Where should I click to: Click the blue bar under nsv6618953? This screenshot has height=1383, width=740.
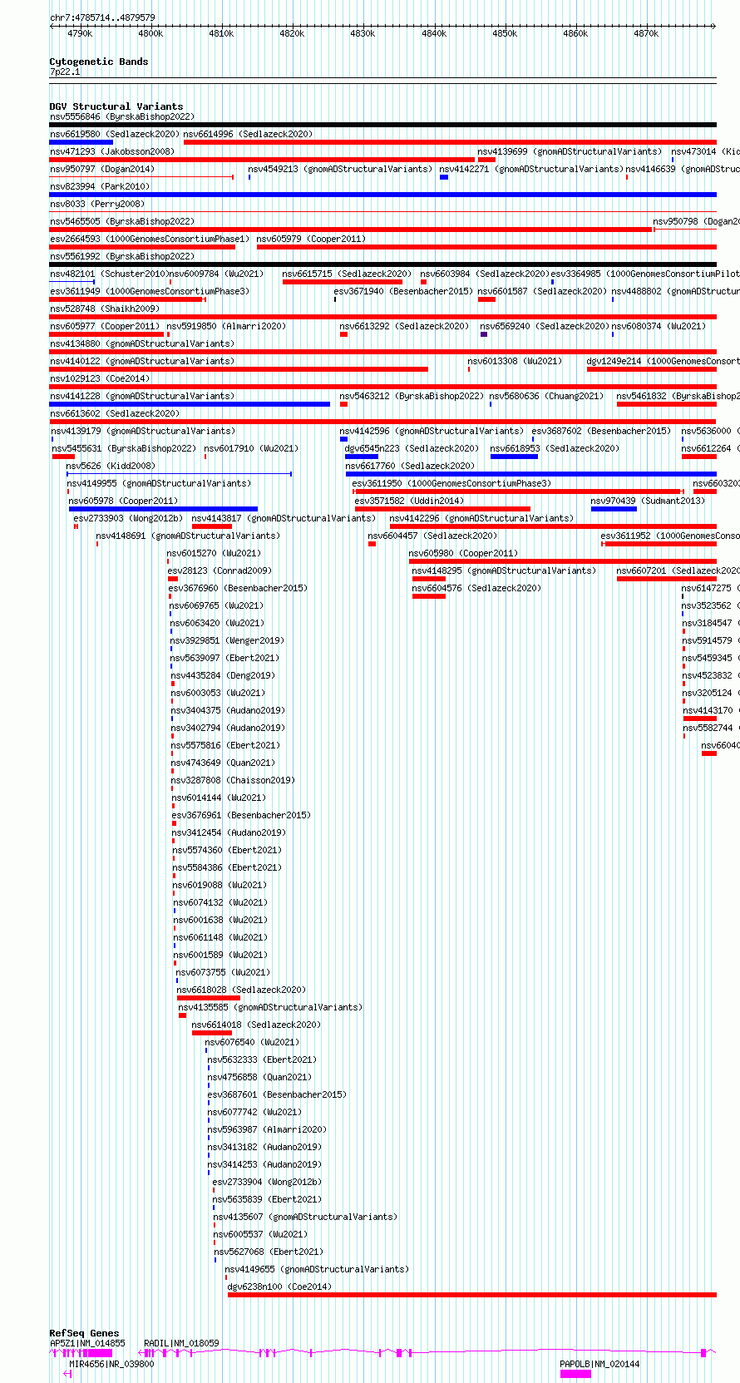pos(514,457)
